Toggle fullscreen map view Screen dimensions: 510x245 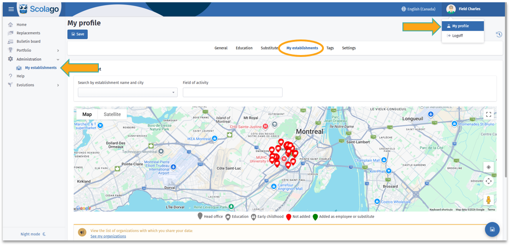pyautogui.click(x=488, y=114)
